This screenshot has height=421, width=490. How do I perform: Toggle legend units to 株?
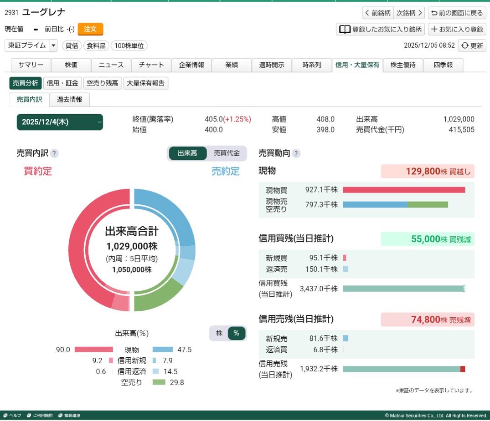coord(219,333)
